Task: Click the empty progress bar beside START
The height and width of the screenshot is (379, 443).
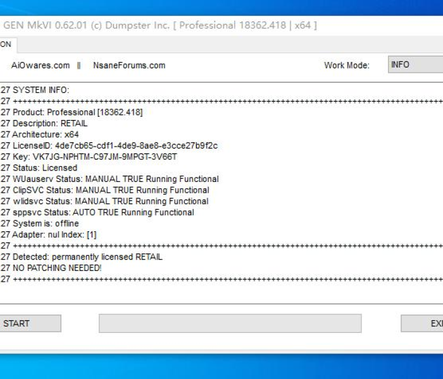Action: [x=230, y=323]
